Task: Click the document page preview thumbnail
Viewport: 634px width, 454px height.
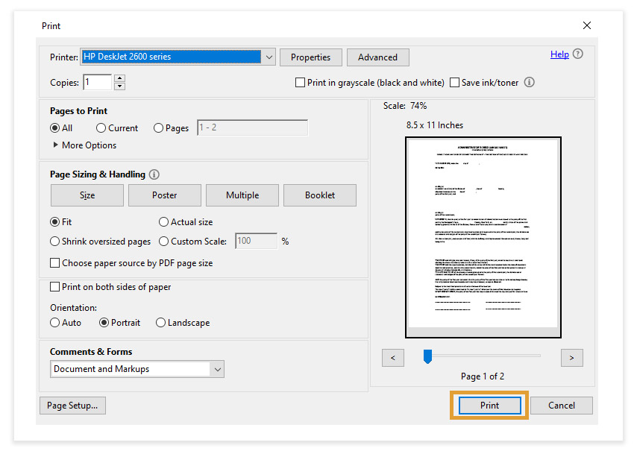Action: [x=483, y=237]
